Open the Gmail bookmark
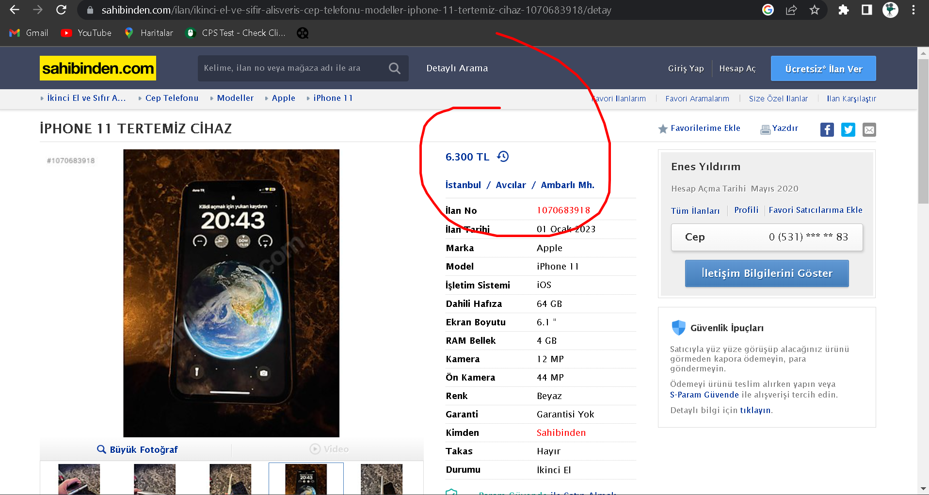The height and width of the screenshot is (495, 929). click(29, 33)
